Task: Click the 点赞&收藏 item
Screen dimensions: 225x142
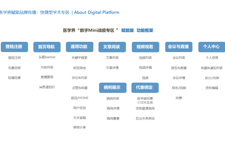Action: [80, 88]
